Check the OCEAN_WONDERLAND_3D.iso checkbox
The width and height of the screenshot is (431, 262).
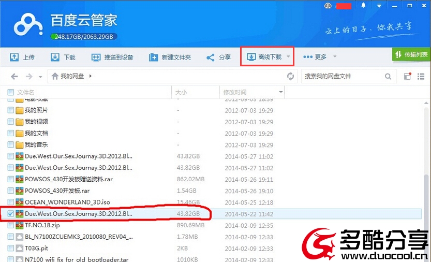tap(10, 202)
